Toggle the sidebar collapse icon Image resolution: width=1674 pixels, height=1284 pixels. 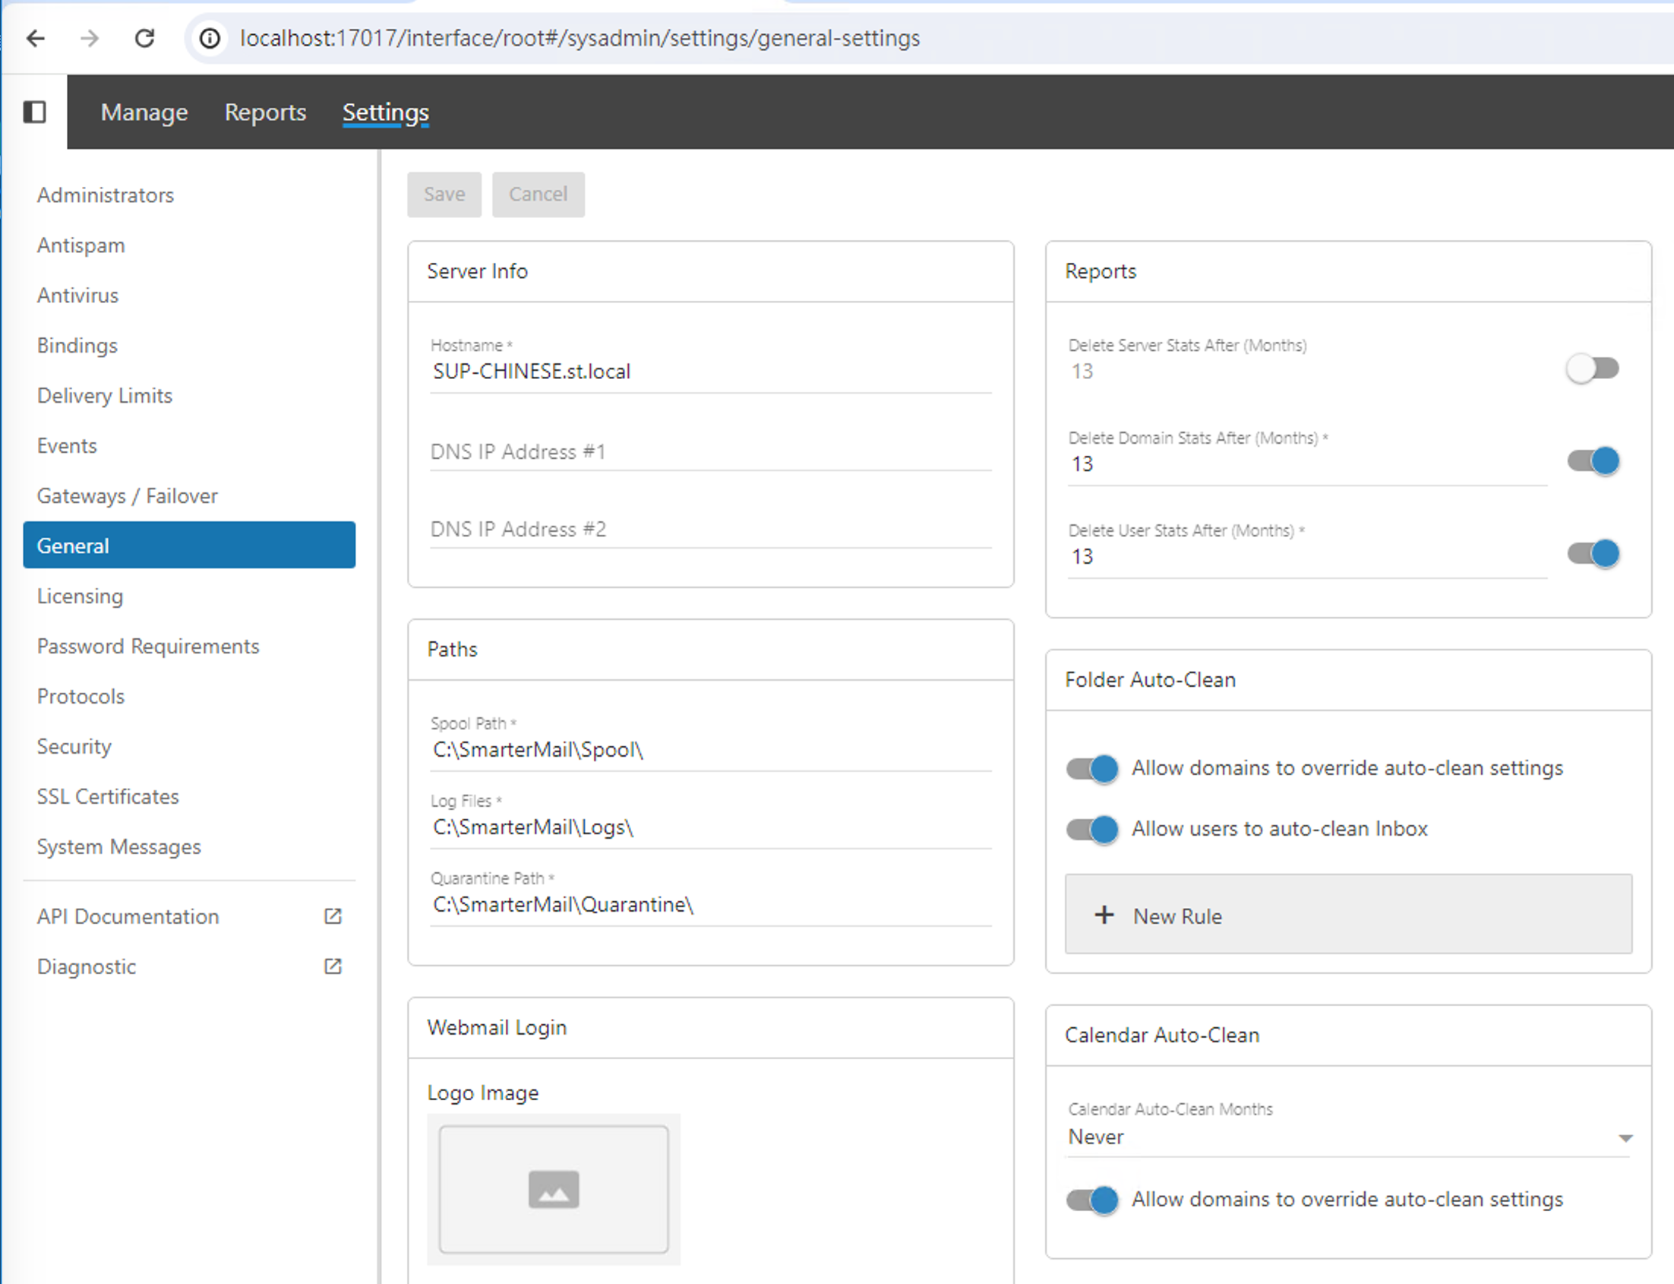[34, 112]
